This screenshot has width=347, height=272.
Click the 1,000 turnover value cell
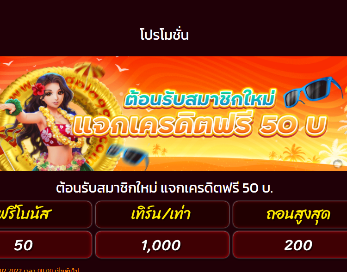(x=162, y=245)
